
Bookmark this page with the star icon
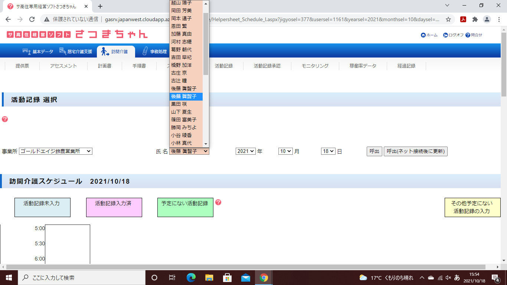(x=448, y=19)
